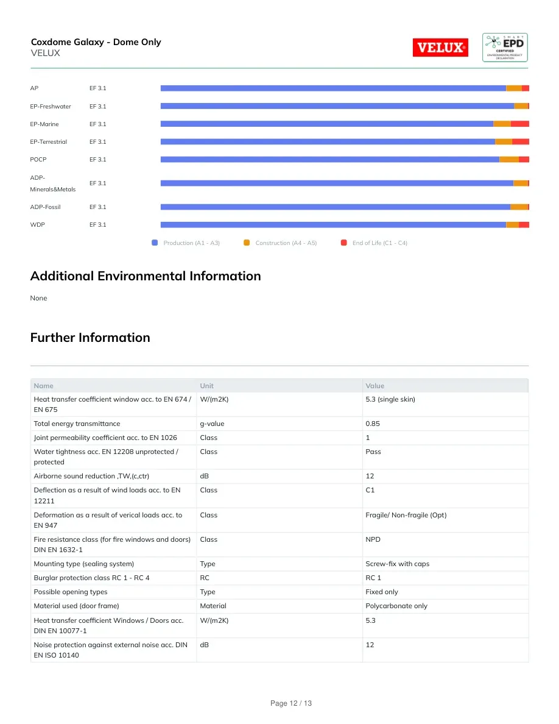Click the Smart EPD certified badge
Viewport: 559px width, 724px height.
click(x=505, y=47)
